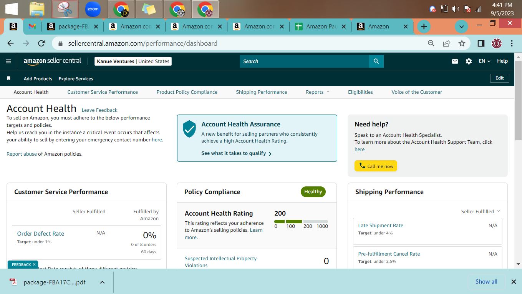Go back to the previous page
The image size is (522, 294).
point(10,43)
